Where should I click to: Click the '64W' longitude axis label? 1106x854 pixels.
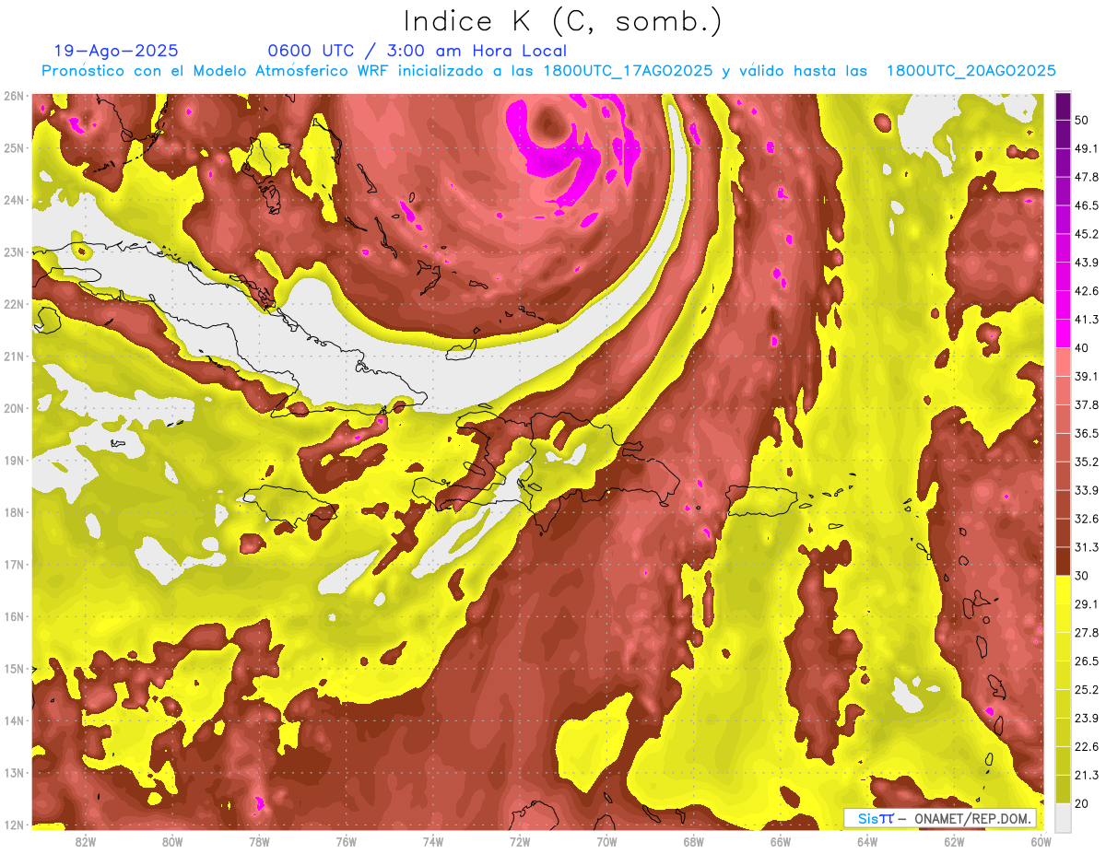(867, 841)
